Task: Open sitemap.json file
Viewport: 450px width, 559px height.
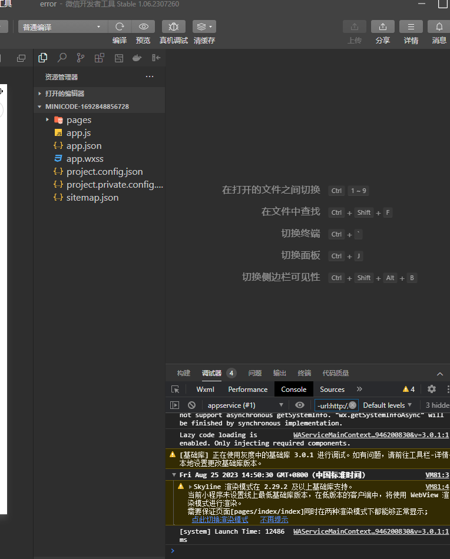Action: pyautogui.click(x=99, y=198)
